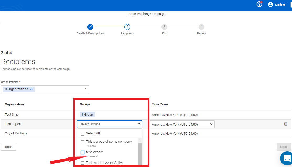Expand the Organizations dropdown arrow

click(x=86, y=89)
